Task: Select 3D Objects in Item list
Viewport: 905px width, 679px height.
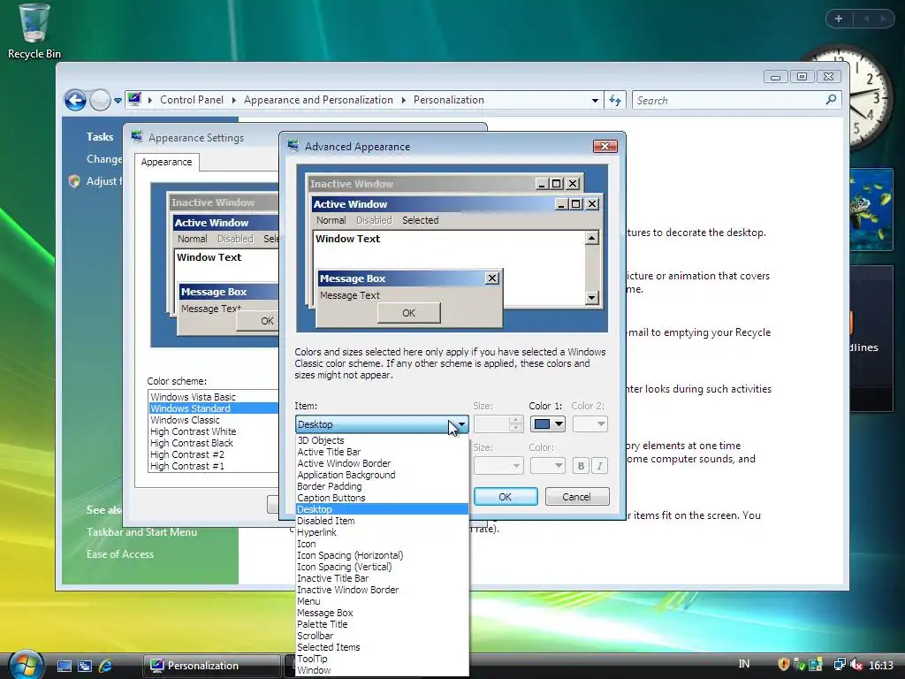Action: tap(382, 440)
